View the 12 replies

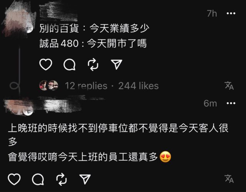(86, 86)
